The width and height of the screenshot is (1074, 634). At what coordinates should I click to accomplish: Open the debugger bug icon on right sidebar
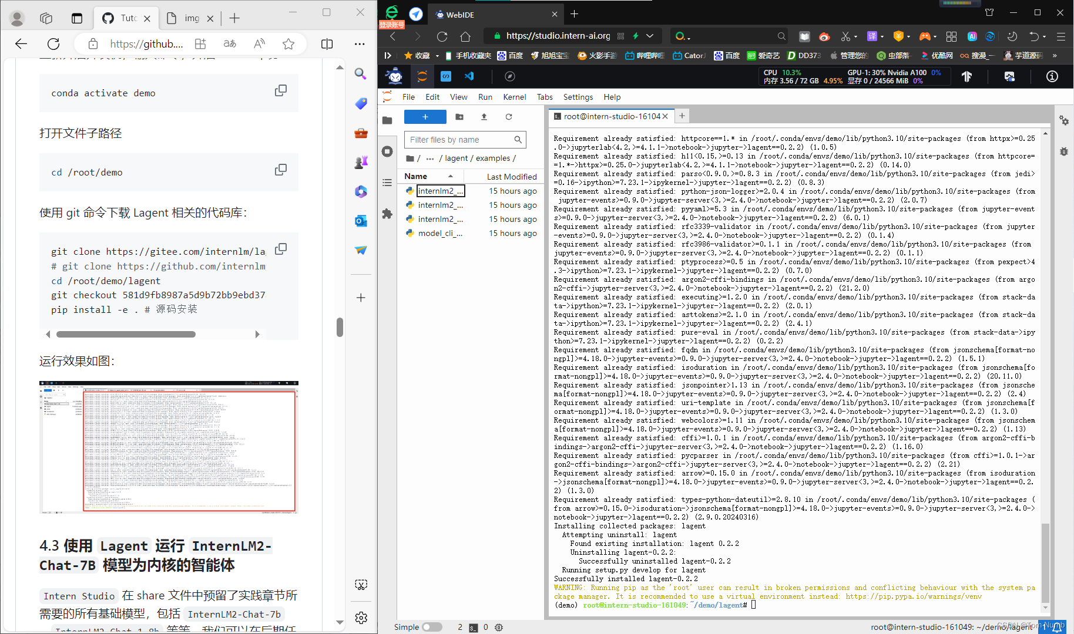click(x=1064, y=151)
